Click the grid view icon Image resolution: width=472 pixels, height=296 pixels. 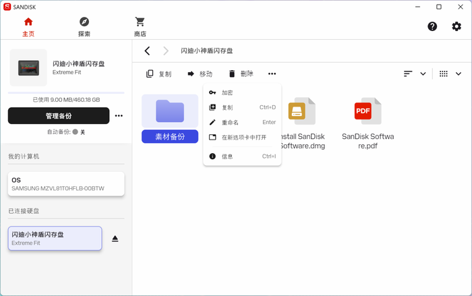444,73
